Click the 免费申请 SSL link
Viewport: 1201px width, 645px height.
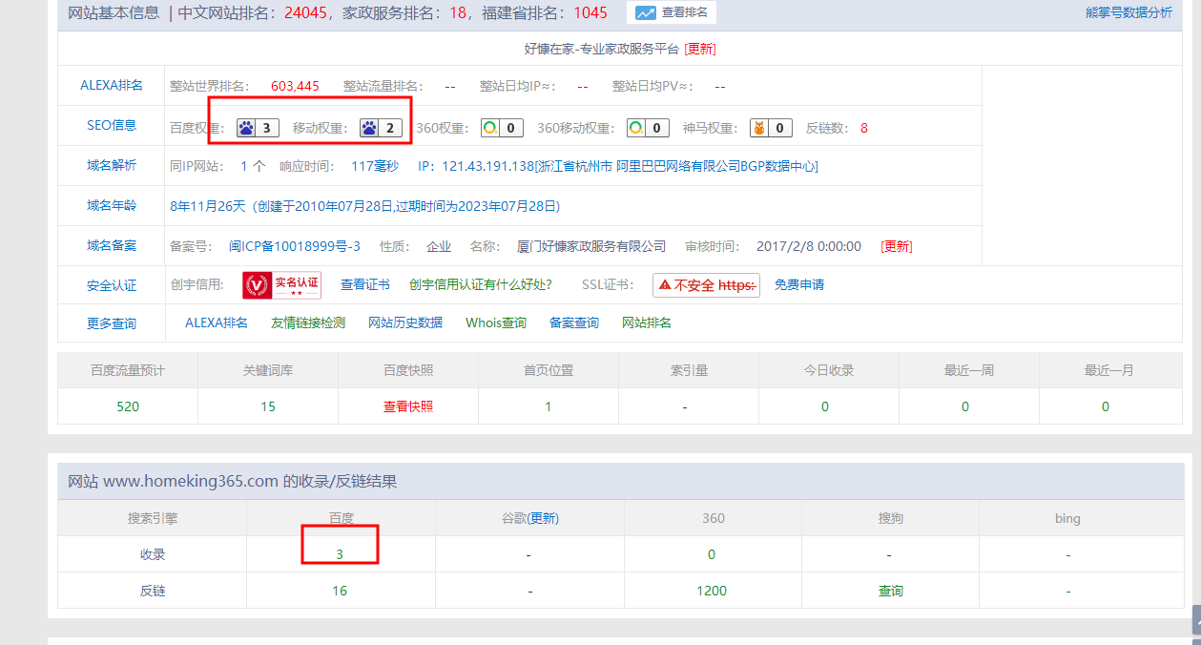799,284
